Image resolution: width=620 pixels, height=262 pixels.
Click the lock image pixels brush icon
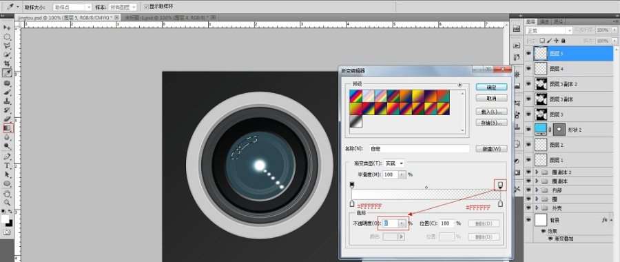pyautogui.click(x=549, y=41)
